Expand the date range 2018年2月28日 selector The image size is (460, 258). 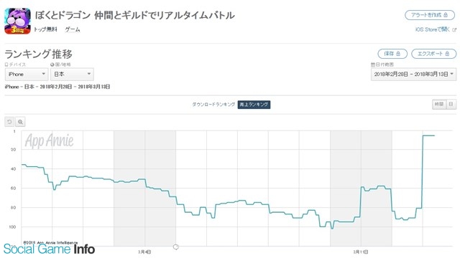(414, 75)
